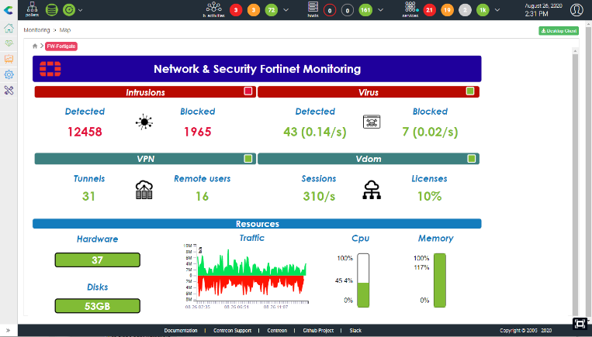Click the Cpu gauge bar
The image size is (592, 337).
(x=363, y=280)
